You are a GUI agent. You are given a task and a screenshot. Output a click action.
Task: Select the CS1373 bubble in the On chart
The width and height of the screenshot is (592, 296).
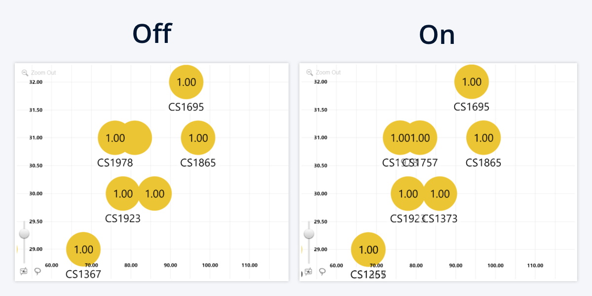[441, 194]
